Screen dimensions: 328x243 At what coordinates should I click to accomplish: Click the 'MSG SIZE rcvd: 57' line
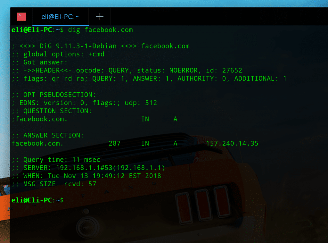pos(54,184)
